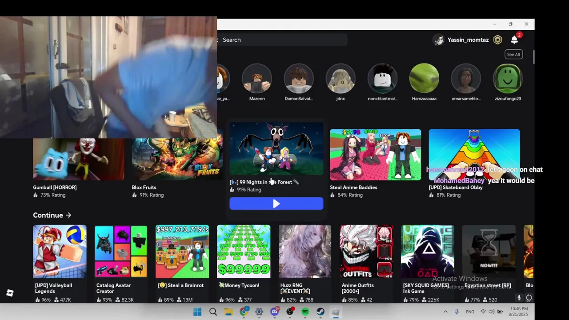Open Huzz RNG game thumbnail

point(305,252)
